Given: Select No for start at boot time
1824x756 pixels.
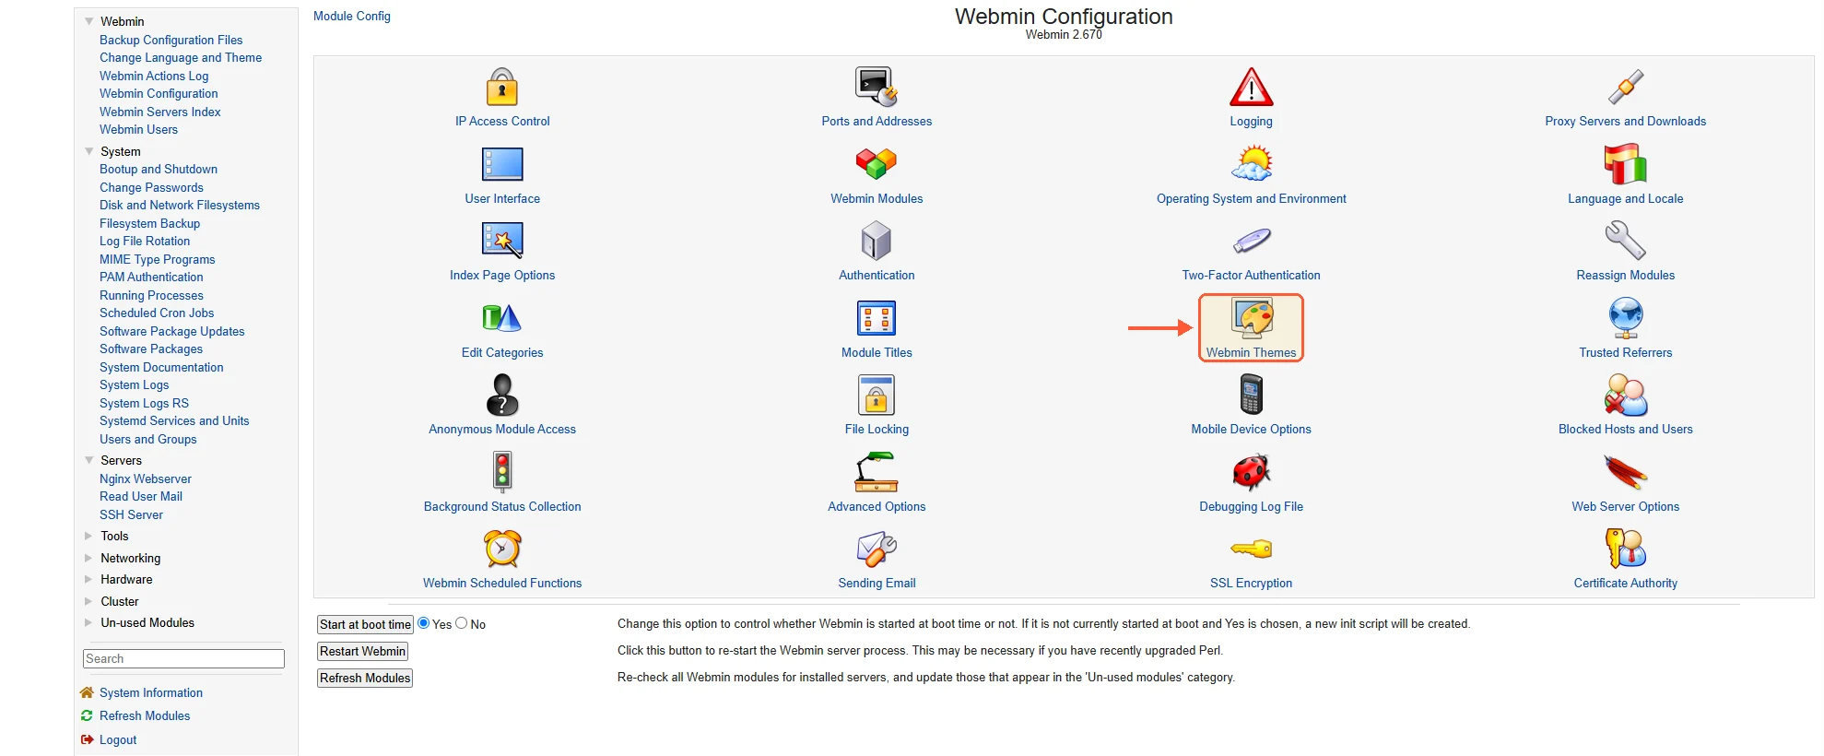Looking at the screenshot, I should (462, 623).
